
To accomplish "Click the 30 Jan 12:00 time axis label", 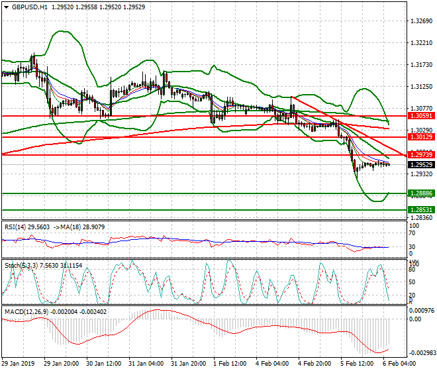I will pos(104,364).
